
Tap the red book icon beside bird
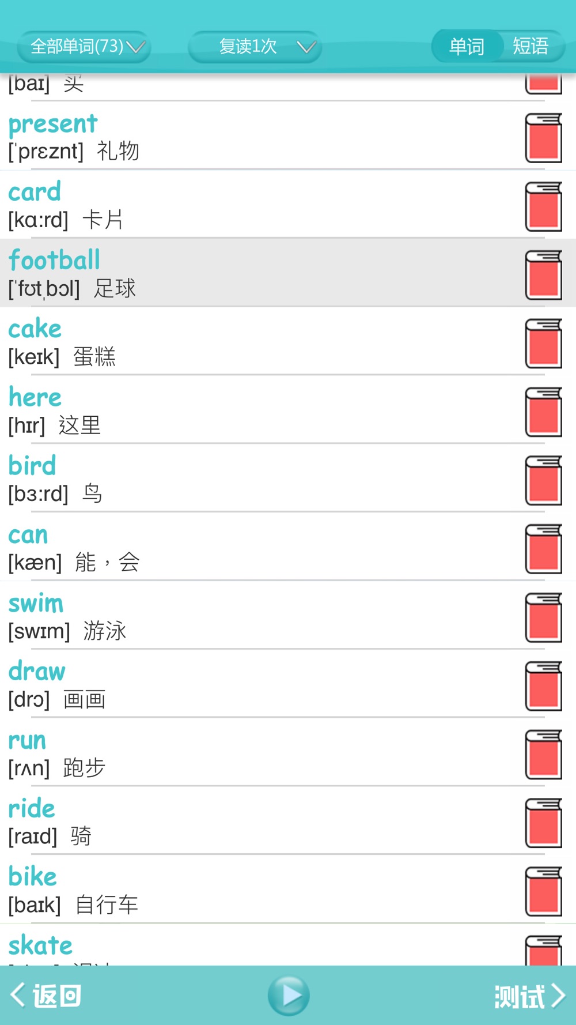point(543,481)
